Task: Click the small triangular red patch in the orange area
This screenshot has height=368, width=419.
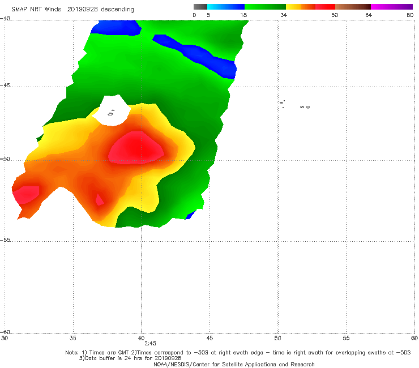Action: pos(100,200)
